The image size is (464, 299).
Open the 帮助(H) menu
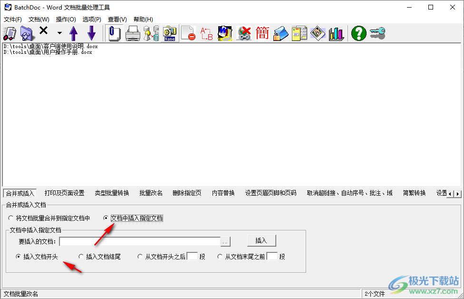click(x=143, y=19)
